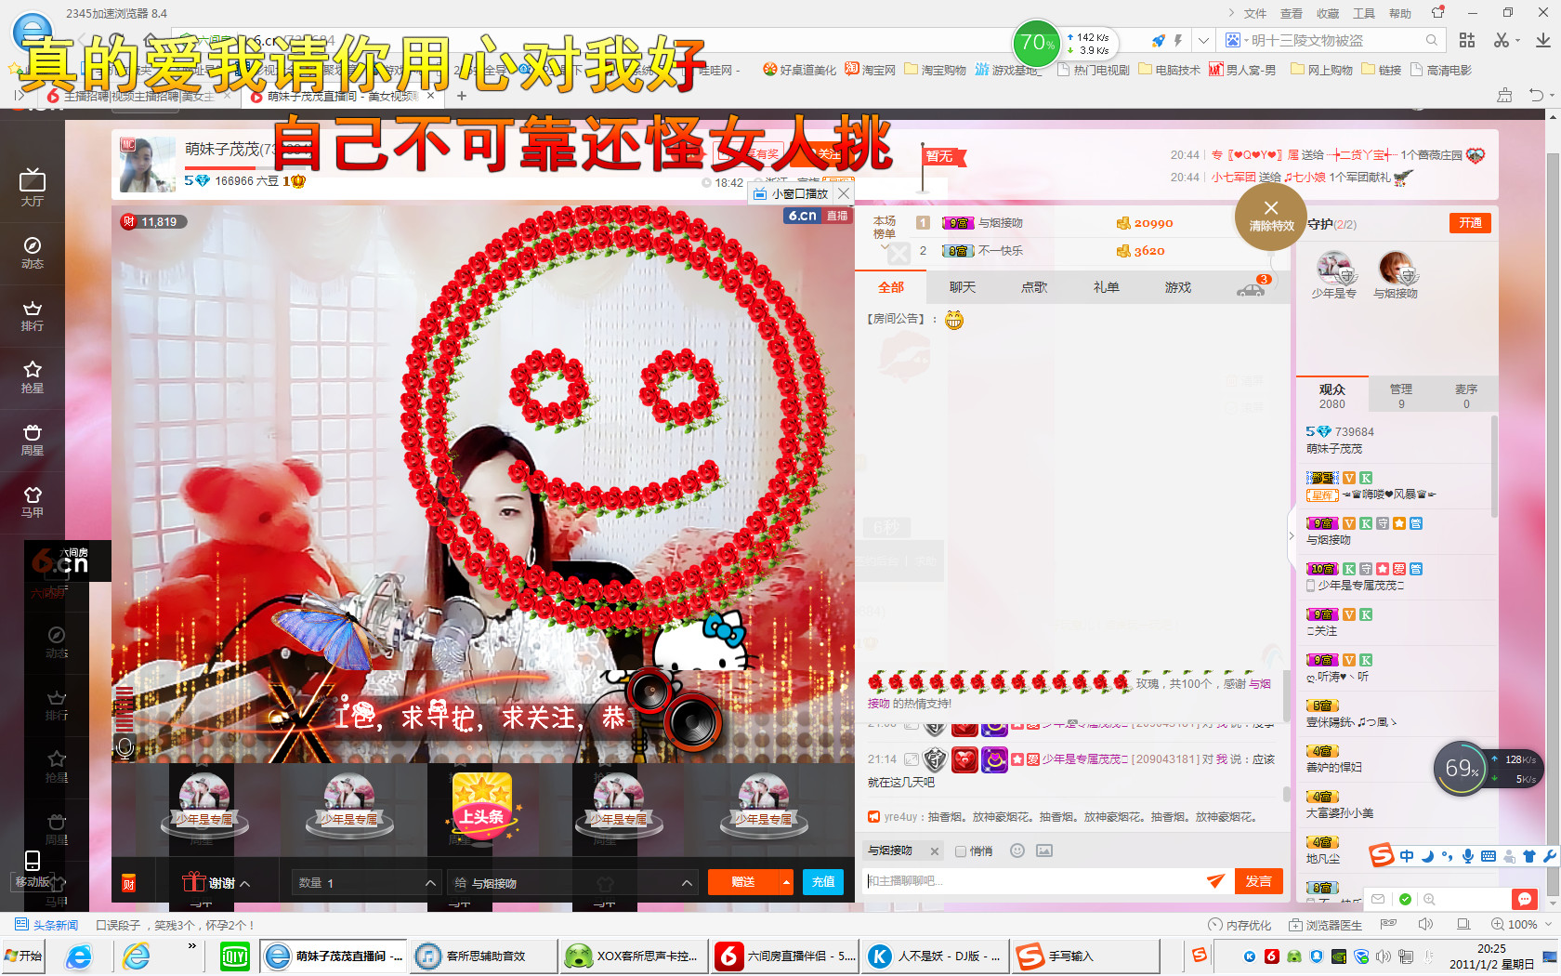
Task: Click the 开通 guardian button
Action: [x=1470, y=223]
